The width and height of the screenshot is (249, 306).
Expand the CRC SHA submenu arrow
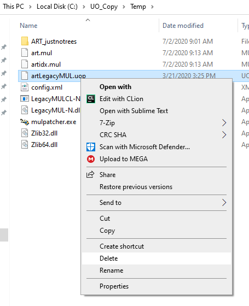(224, 135)
